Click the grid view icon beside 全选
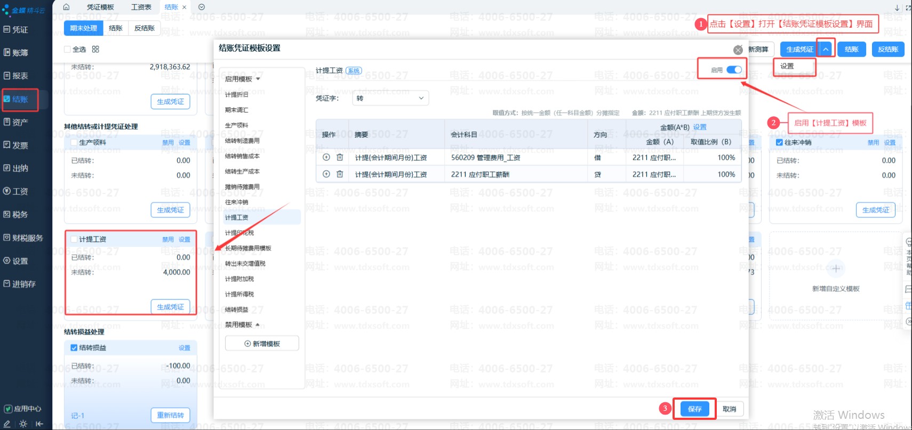912x430 pixels. coord(95,49)
